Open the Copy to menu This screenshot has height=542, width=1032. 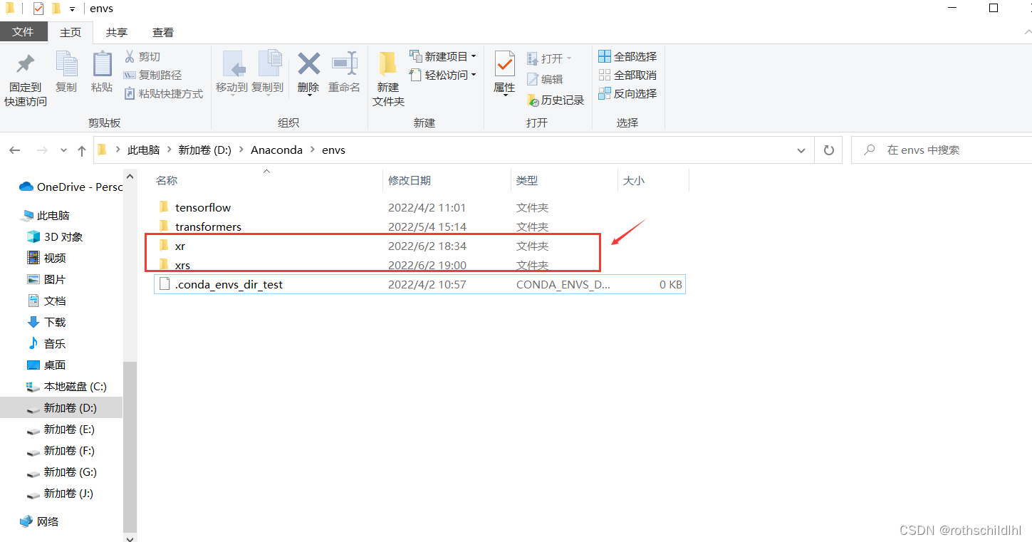(268, 73)
